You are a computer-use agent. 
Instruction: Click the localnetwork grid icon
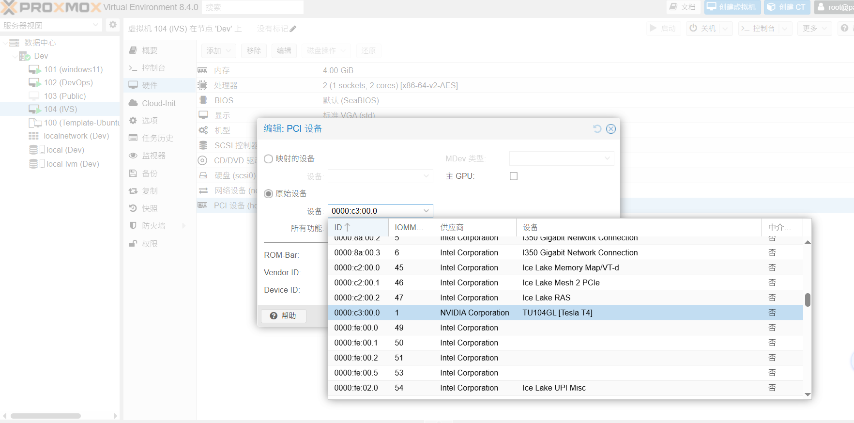click(x=33, y=136)
